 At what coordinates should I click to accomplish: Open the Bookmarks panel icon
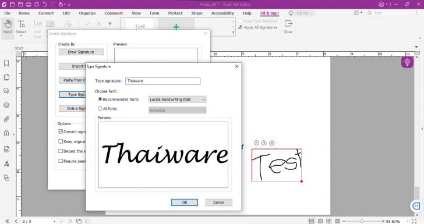click(6, 63)
